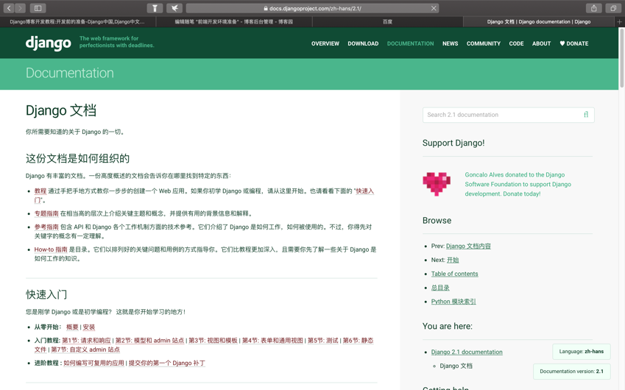Click the search magnifier icon in search box

tap(586, 115)
